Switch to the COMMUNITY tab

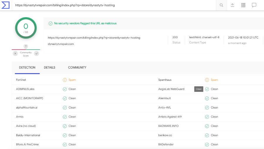click(x=77, y=67)
